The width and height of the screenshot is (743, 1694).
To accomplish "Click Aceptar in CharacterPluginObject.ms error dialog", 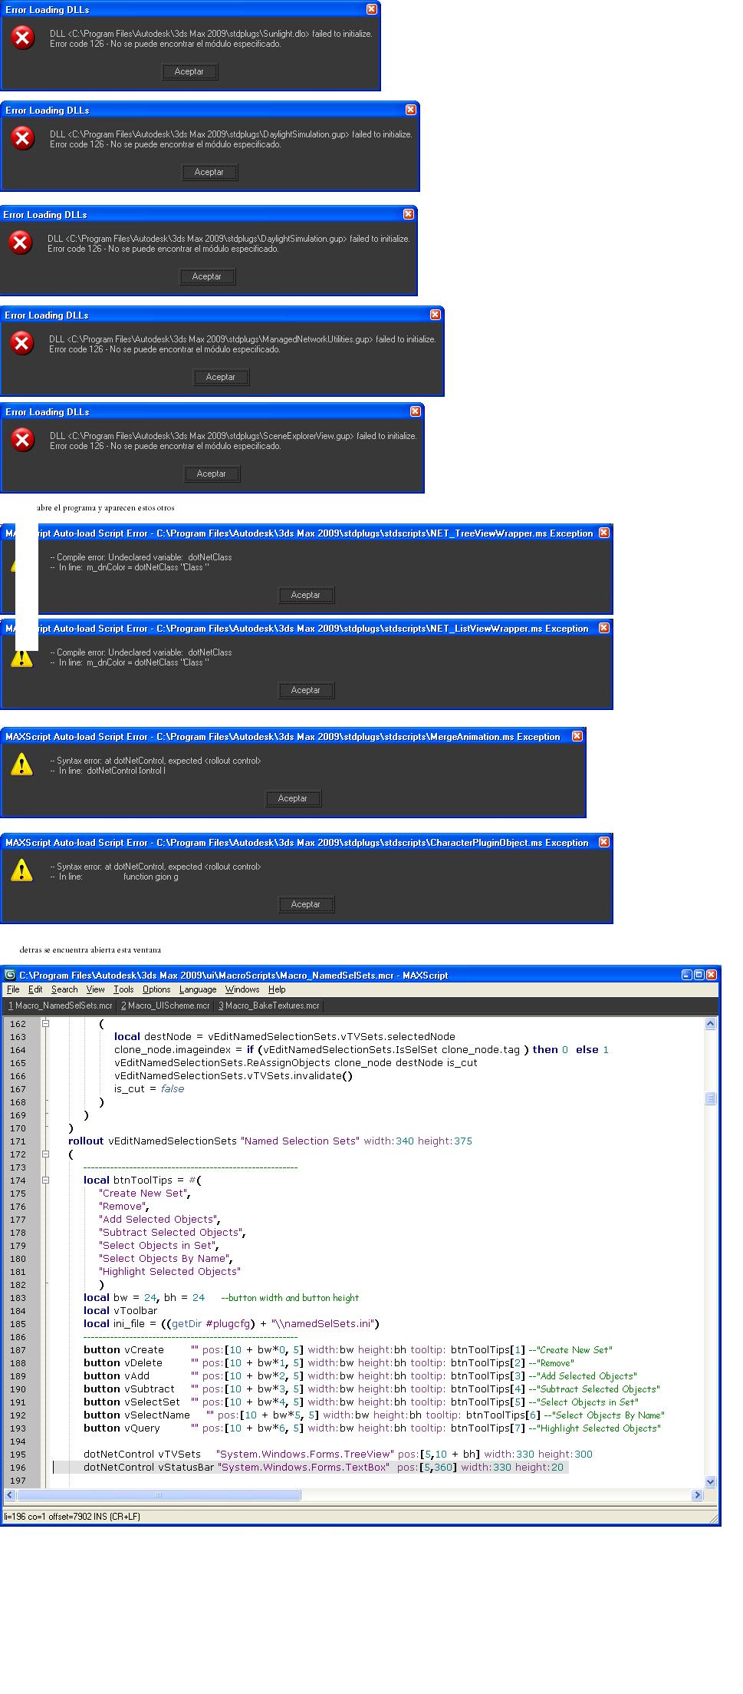I will pyautogui.click(x=305, y=904).
